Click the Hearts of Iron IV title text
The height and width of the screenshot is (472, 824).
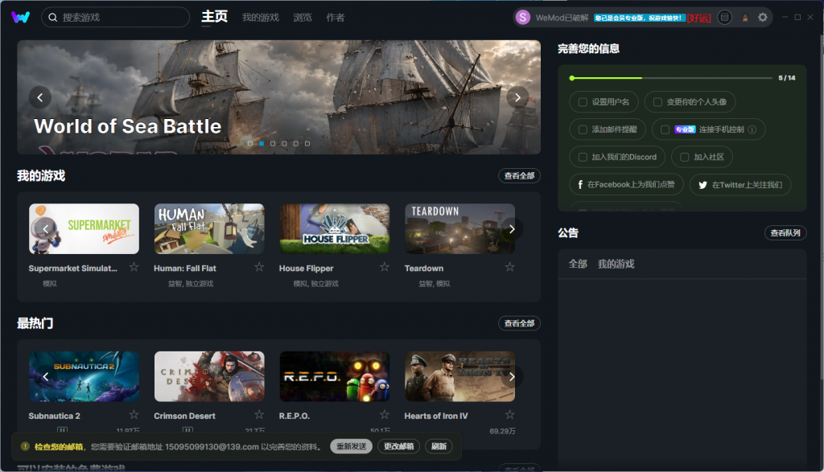pyautogui.click(x=436, y=416)
